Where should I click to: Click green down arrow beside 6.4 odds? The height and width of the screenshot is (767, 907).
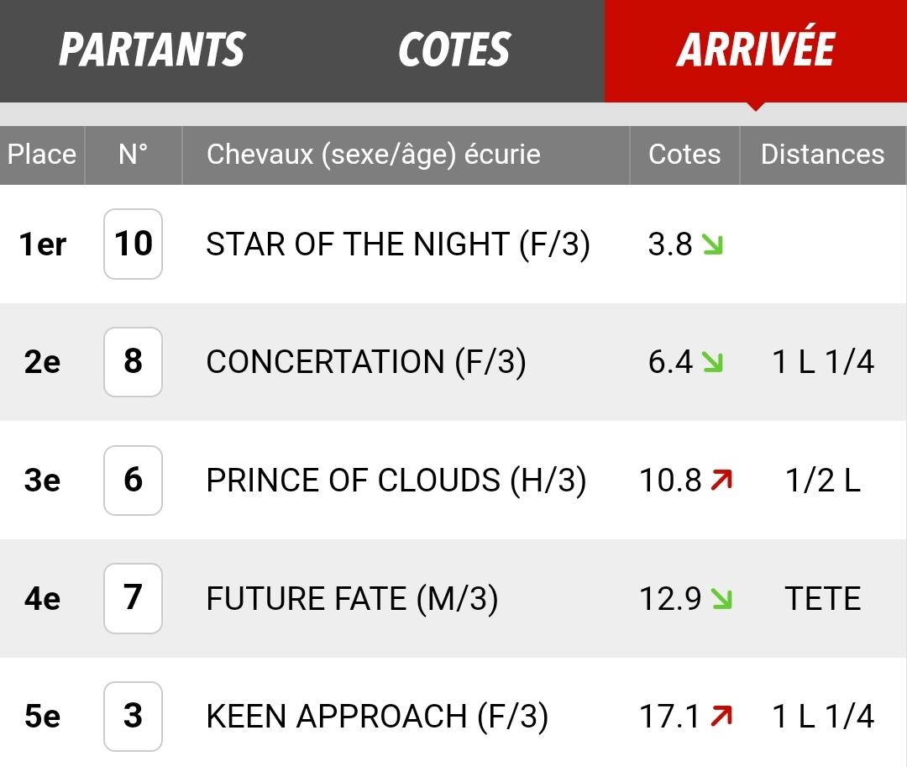click(x=712, y=362)
